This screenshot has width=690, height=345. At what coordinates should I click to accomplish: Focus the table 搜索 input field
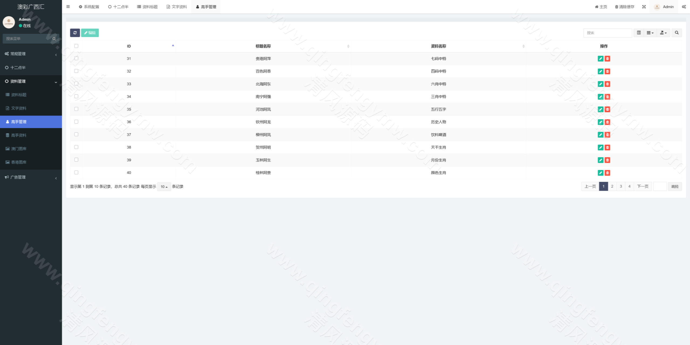click(608, 33)
